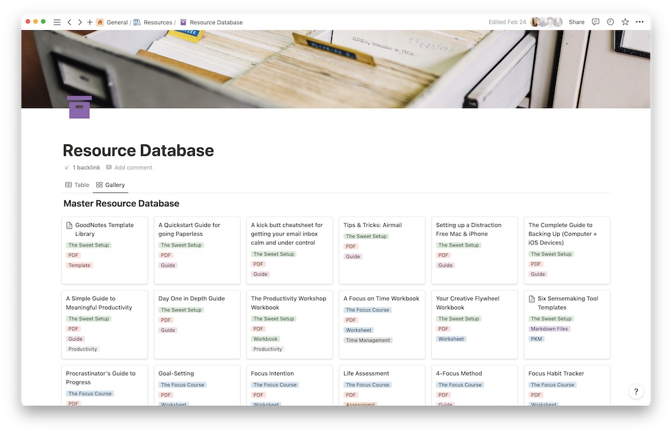The image size is (672, 434).
Task: Open page history clock icon
Action: (610, 22)
